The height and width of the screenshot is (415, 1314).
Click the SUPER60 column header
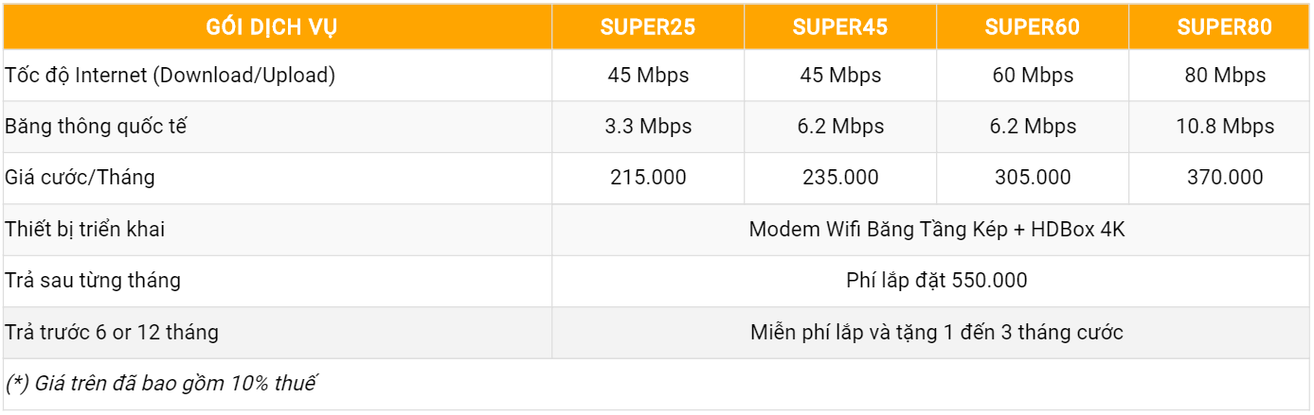click(1033, 27)
